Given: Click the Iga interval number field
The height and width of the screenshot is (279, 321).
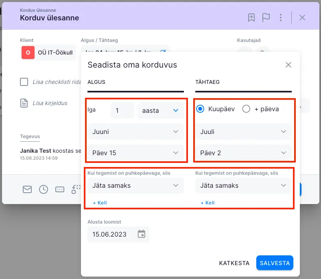Looking at the screenshot, I should [122, 110].
